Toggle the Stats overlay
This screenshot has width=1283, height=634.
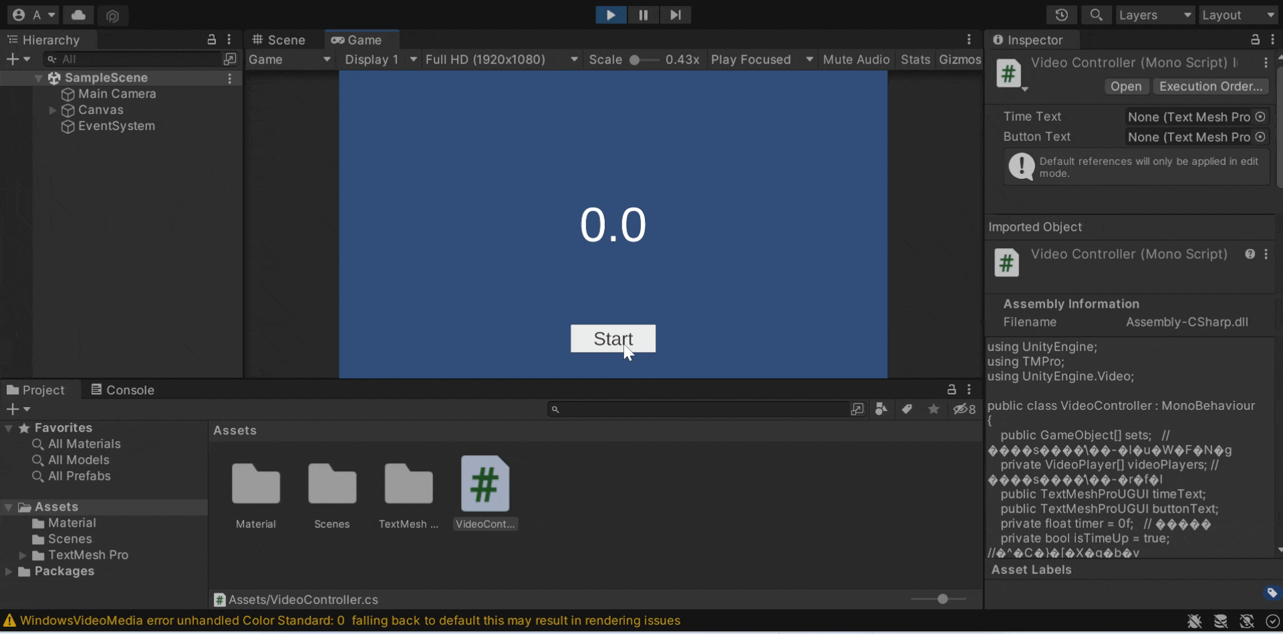(x=915, y=59)
